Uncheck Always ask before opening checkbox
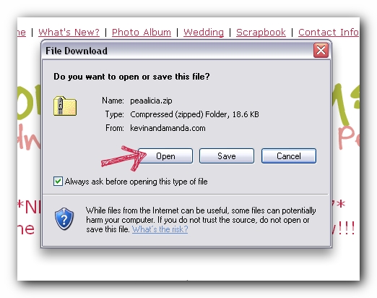 58,182
